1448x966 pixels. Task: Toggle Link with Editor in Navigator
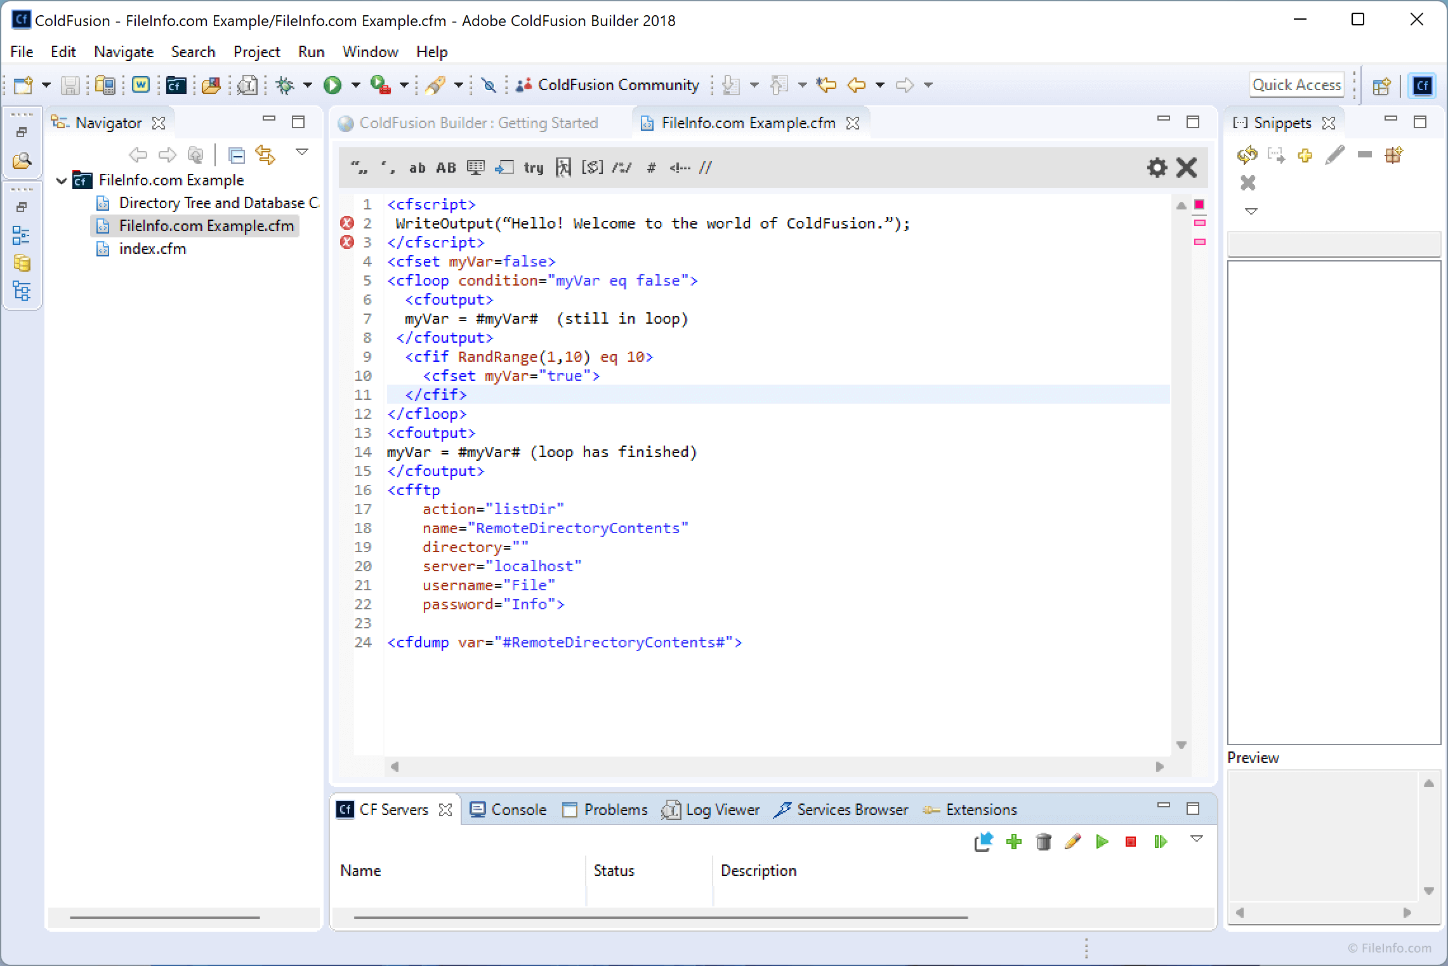click(265, 155)
